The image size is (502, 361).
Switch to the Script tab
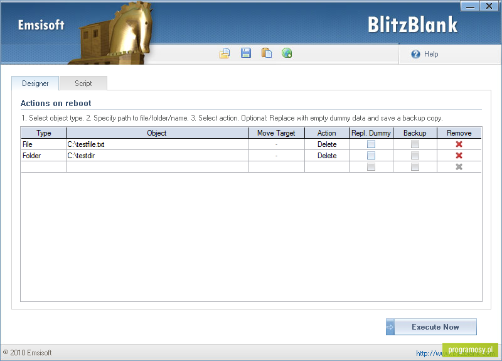click(83, 84)
